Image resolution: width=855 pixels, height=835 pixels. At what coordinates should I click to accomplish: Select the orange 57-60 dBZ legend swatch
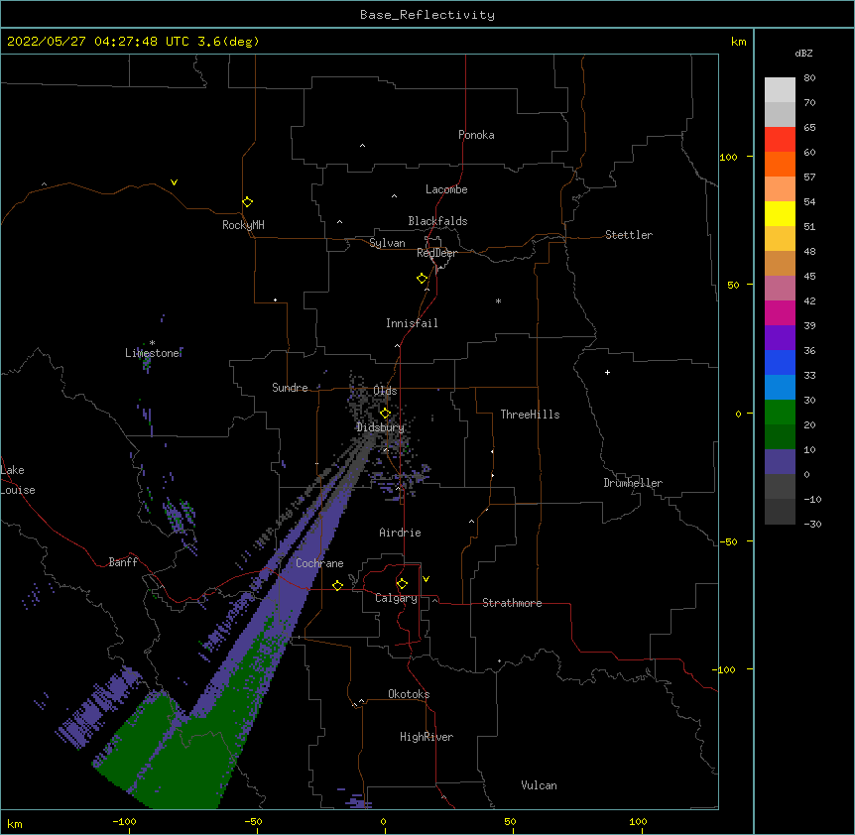pos(780,164)
